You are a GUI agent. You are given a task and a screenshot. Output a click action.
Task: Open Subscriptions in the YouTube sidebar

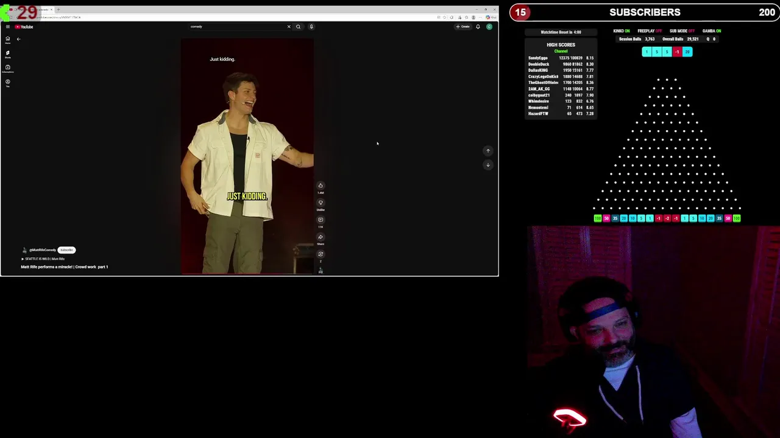click(x=7, y=69)
